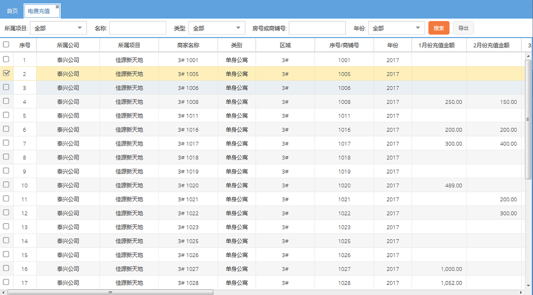Tick the checkbox for row 5
Image resolution: width=533 pixels, height=295 pixels.
pos(6,115)
